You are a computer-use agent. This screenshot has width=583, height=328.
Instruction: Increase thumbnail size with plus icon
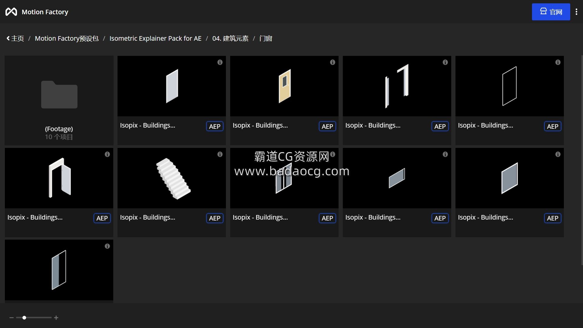(x=56, y=318)
